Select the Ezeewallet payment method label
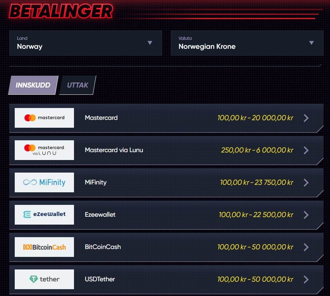Viewport: 330px width, 296px height. (x=100, y=215)
